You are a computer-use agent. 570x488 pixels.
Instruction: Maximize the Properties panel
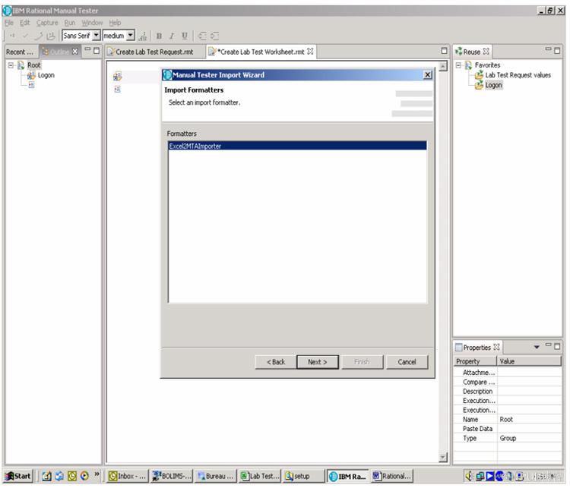click(557, 346)
